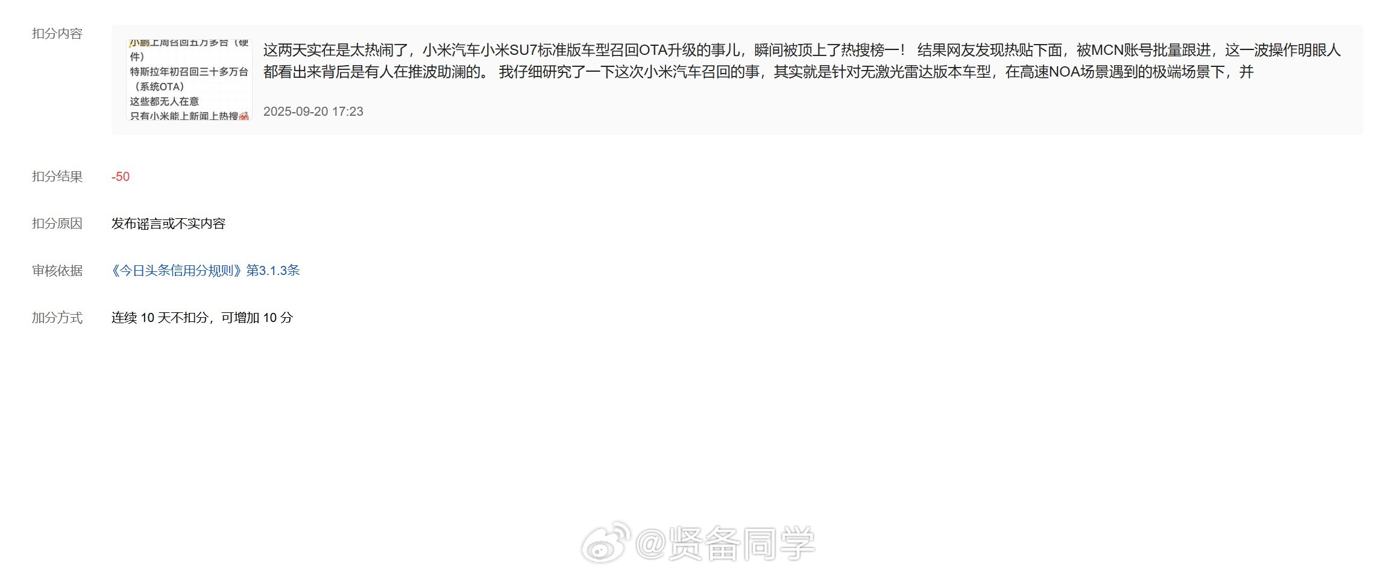Select the text 连续 10 天不扣分，可增加 10 分
The width and height of the screenshot is (1398, 577).
click(202, 318)
